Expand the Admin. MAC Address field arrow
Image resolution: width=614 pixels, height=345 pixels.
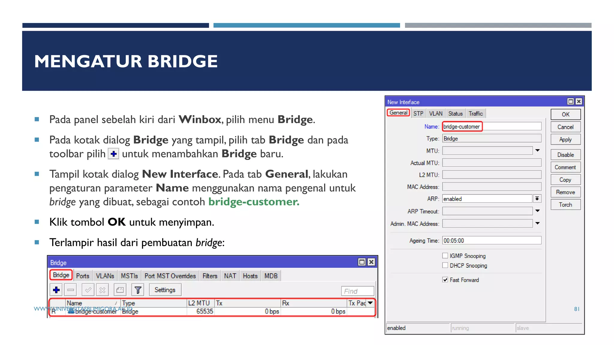[x=538, y=223]
